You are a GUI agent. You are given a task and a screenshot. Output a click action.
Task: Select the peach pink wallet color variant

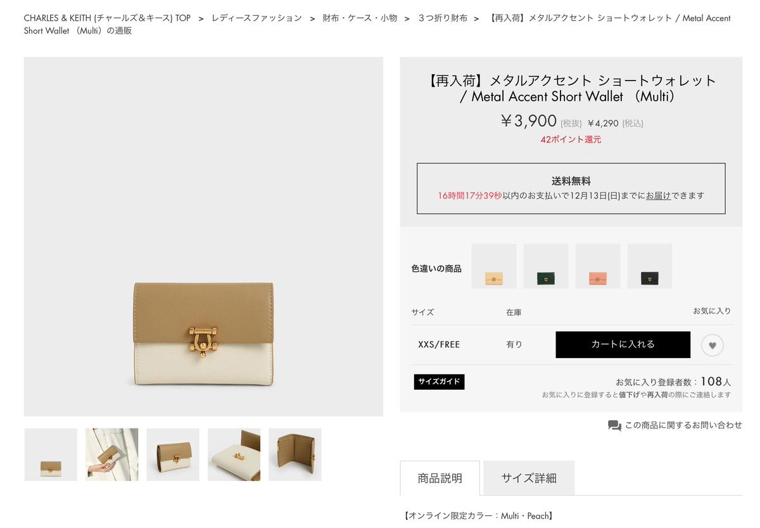tap(598, 266)
